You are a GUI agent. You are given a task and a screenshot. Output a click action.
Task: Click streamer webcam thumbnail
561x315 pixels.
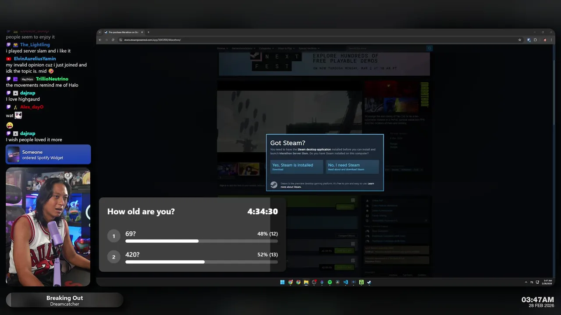coord(48,227)
